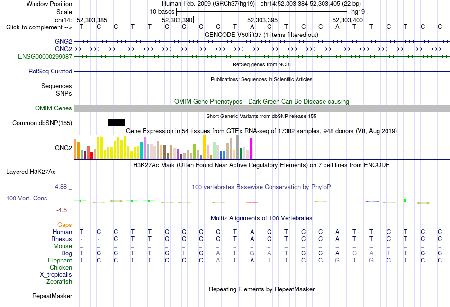
Task: Click the black dbSNP variant item
Action: pyautogui.click(x=117, y=123)
